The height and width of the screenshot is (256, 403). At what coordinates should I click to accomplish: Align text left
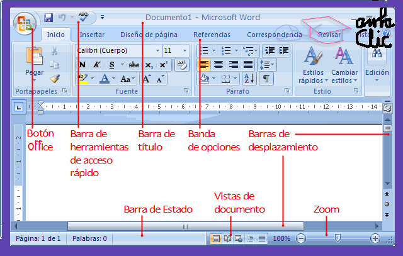204,64
